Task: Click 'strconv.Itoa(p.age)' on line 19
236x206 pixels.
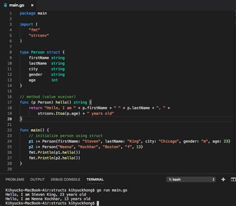Action: [59, 113]
